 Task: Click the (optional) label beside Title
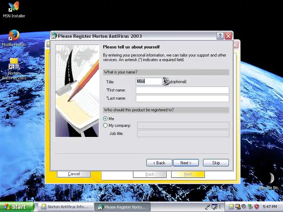point(179,82)
